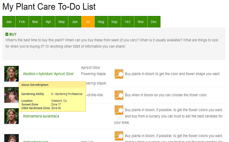Switch to the Feb tab
The height and width of the screenshot is (142, 229).
[22, 22]
